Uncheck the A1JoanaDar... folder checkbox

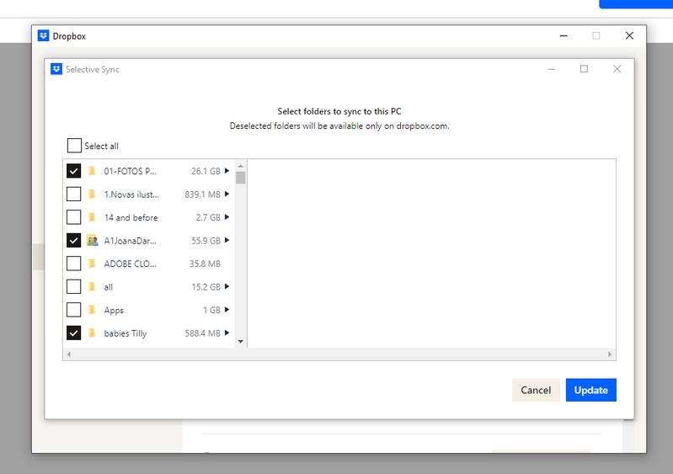[x=74, y=240]
